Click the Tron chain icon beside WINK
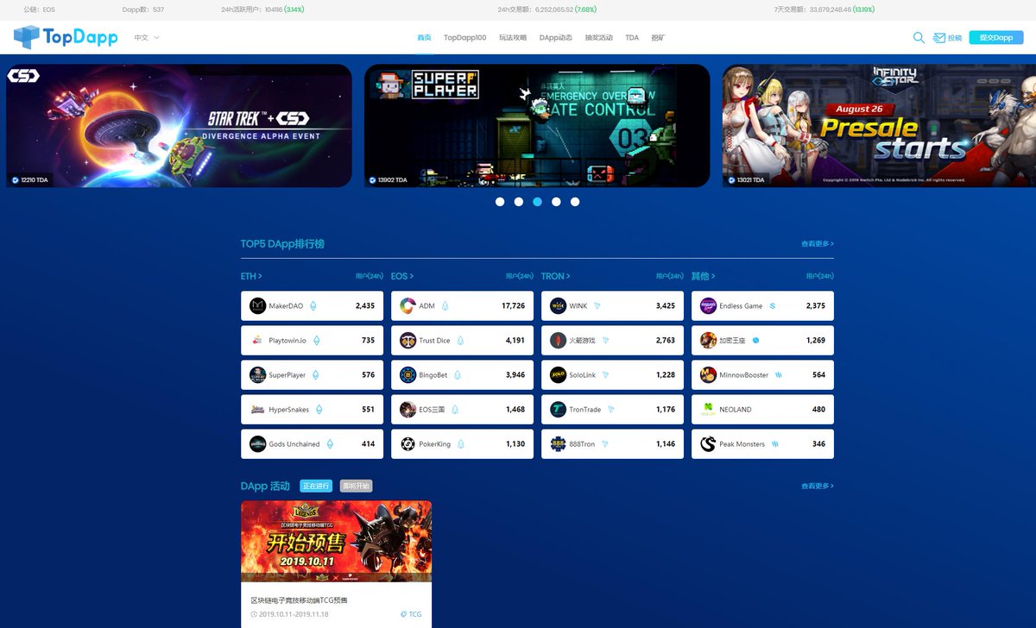The height and width of the screenshot is (628, 1036). click(597, 306)
